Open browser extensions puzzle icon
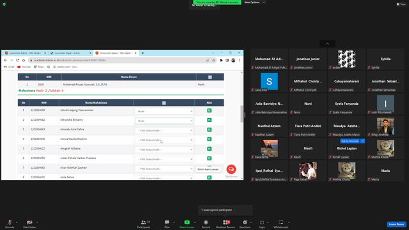This screenshot has height=230, width=409. 221,60
